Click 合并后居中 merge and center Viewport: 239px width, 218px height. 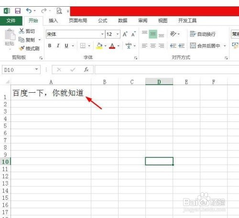pyautogui.click(x=205, y=46)
